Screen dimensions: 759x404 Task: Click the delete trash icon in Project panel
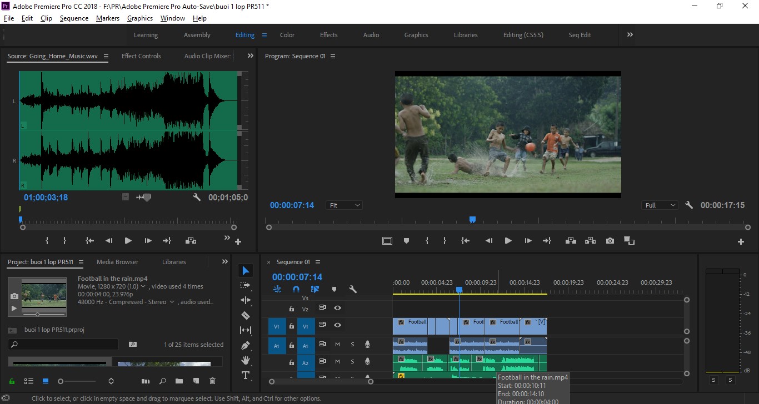coord(212,381)
